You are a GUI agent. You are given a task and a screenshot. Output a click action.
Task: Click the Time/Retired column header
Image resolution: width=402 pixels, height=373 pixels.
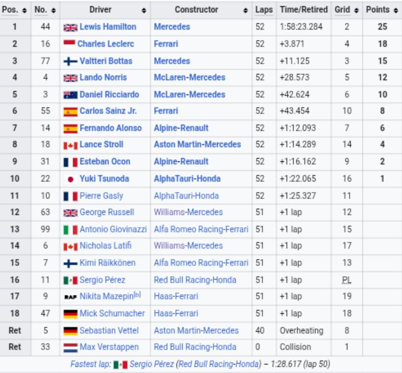pyautogui.click(x=304, y=9)
